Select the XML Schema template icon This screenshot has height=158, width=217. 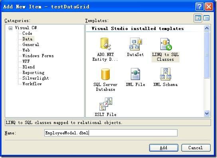(166, 74)
